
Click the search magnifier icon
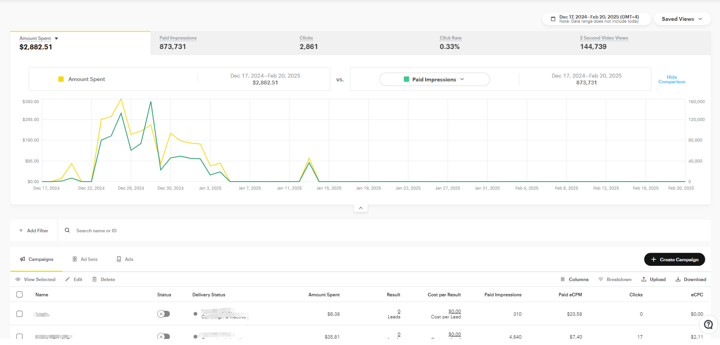pos(67,230)
